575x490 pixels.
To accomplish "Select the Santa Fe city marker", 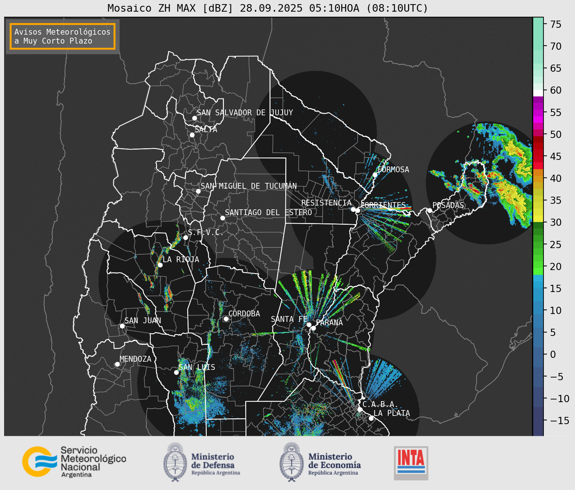I will [x=309, y=325].
